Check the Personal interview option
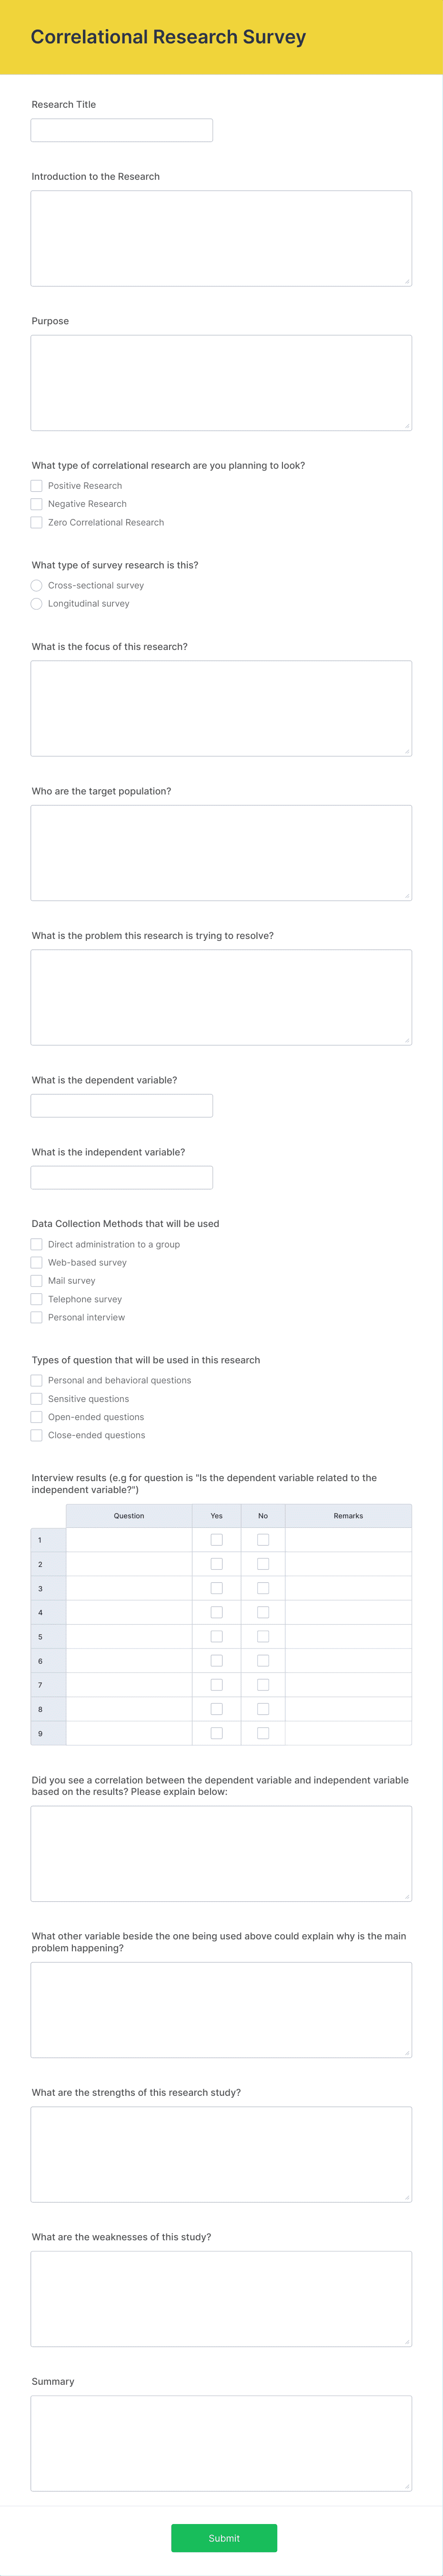Image resolution: width=443 pixels, height=2576 pixels. (x=36, y=1317)
